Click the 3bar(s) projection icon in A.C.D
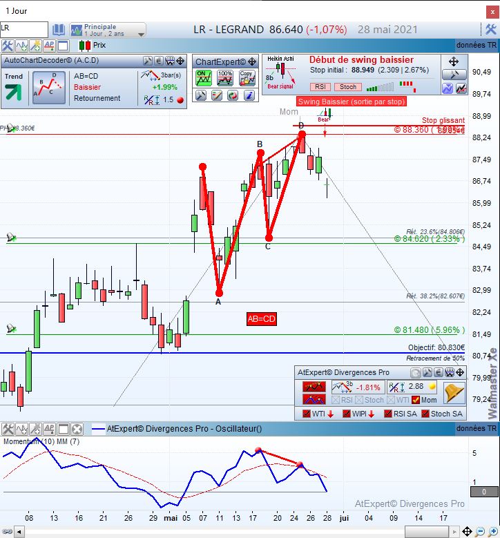The image size is (500, 538). (150, 75)
